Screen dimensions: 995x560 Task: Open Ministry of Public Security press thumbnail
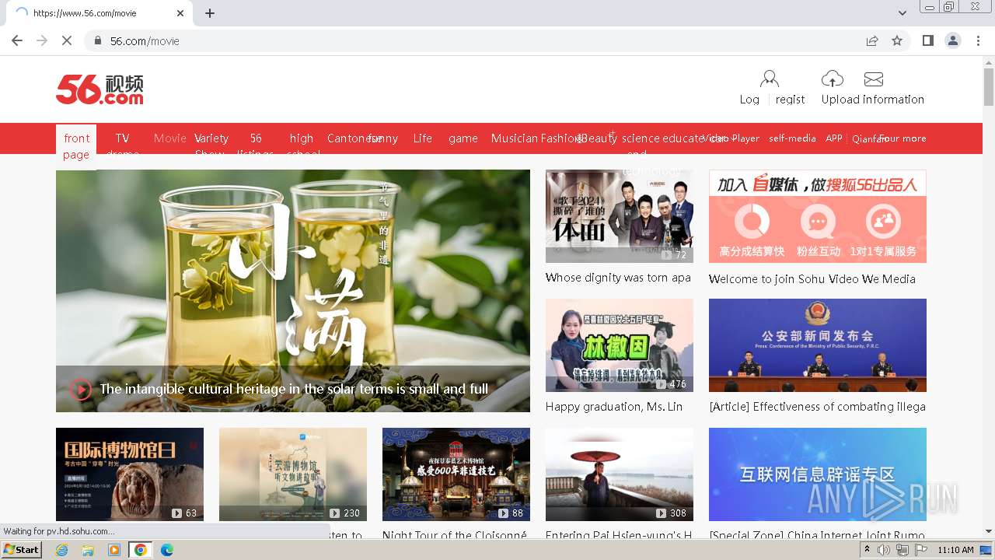tap(818, 345)
